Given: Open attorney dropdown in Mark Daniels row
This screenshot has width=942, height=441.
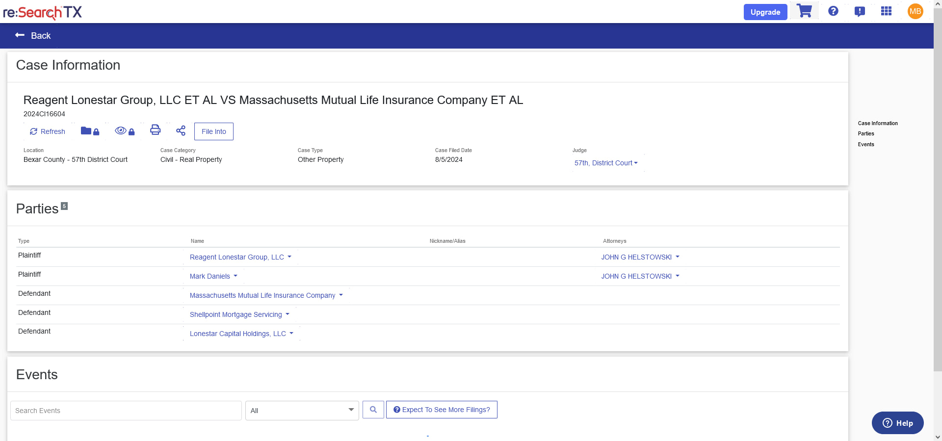Looking at the screenshot, I should pyautogui.click(x=640, y=276).
